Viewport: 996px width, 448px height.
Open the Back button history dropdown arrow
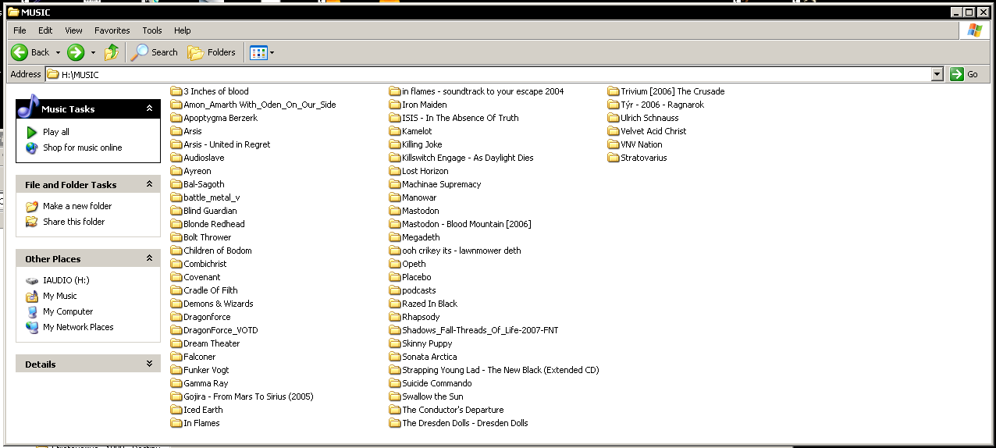coord(57,52)
